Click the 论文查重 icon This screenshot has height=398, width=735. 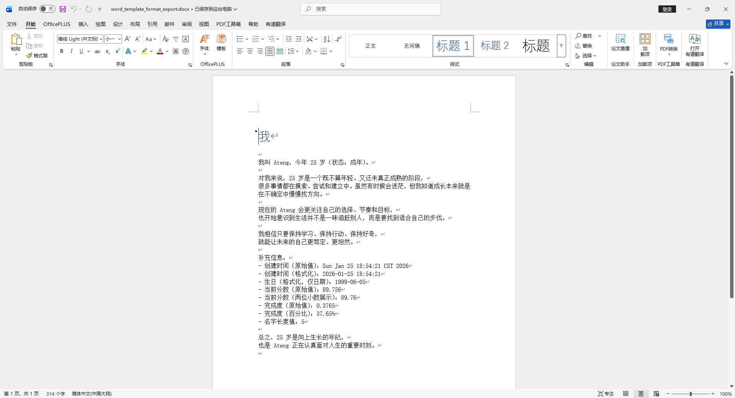click(620, 42)
